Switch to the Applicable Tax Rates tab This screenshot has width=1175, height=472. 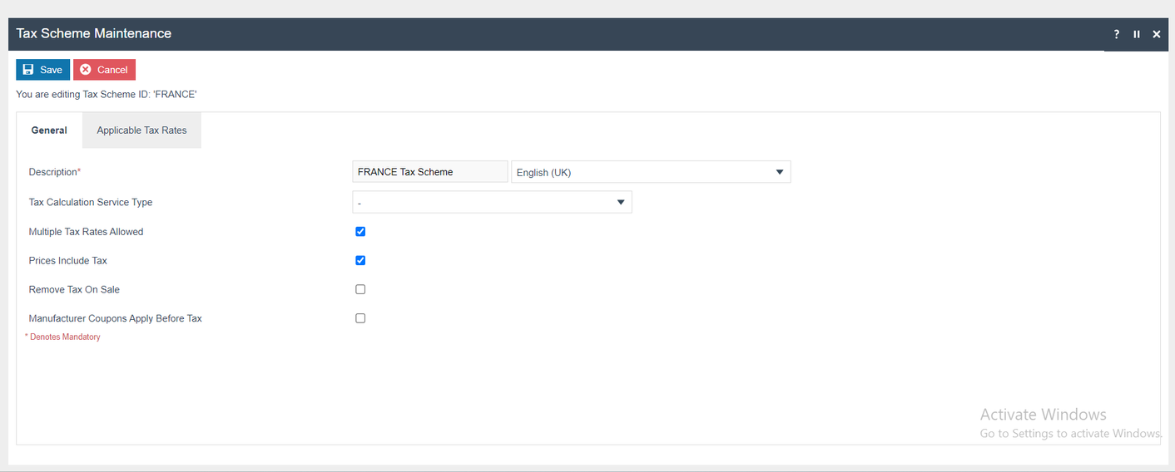(x=141, y=130)
